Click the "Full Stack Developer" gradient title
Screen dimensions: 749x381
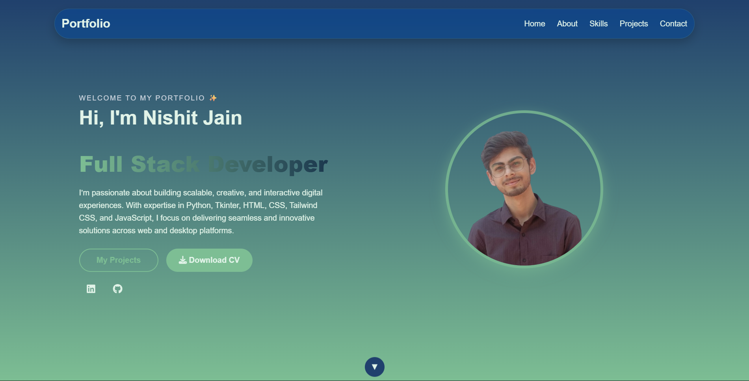(x=203, y=164)
